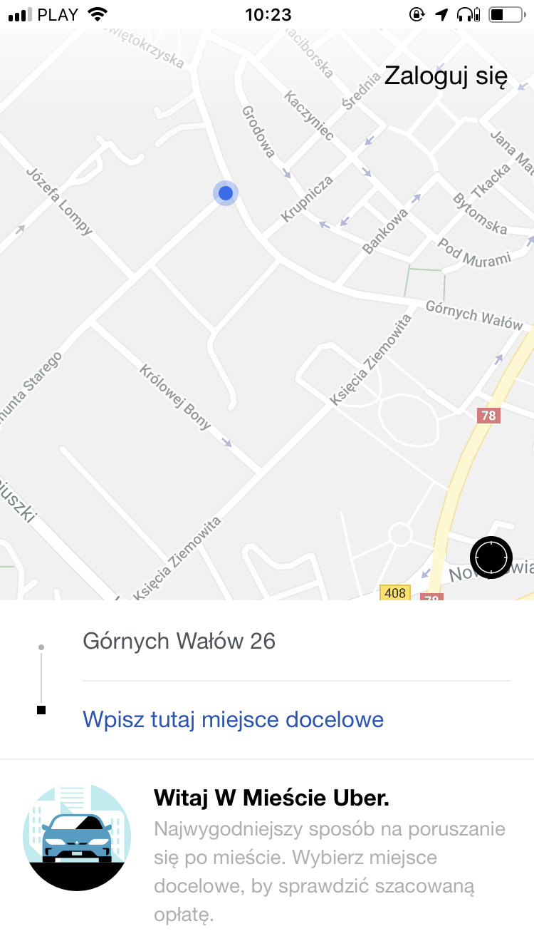Viewport: 534px width, 951px height.
Task: Tap the route 78 road sign marker
Action: pos(488,416)
